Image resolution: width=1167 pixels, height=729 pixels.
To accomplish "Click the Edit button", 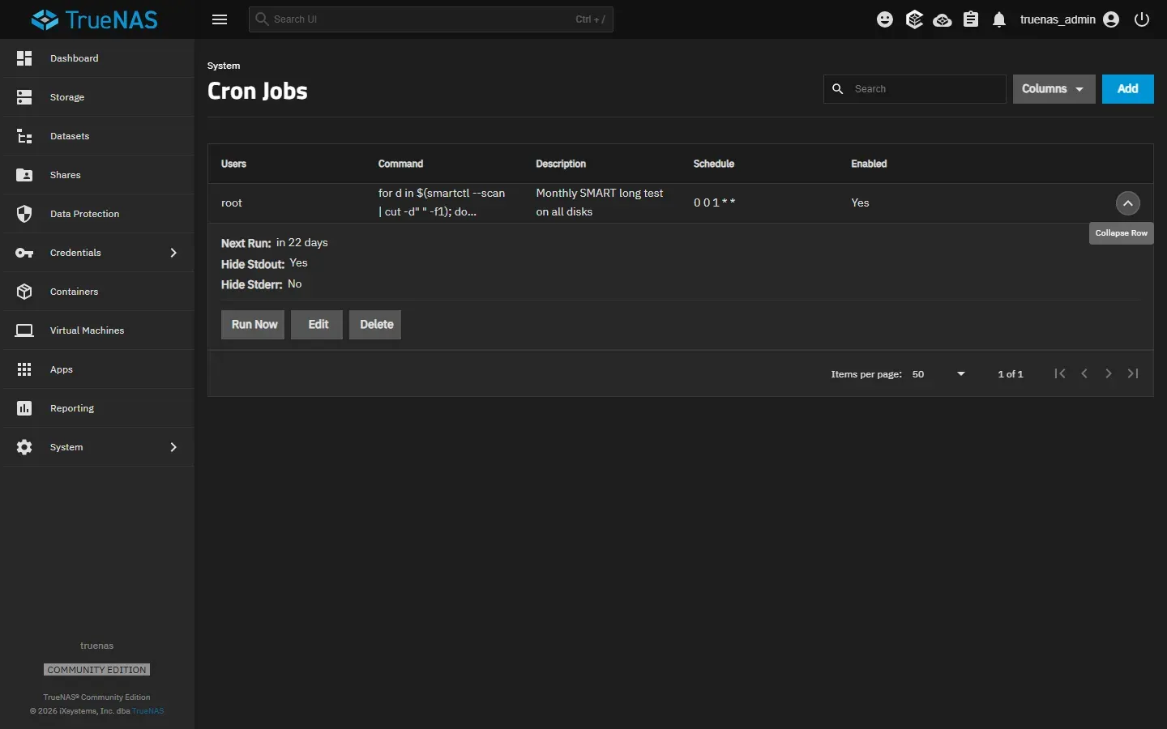I will coord(317,325).
